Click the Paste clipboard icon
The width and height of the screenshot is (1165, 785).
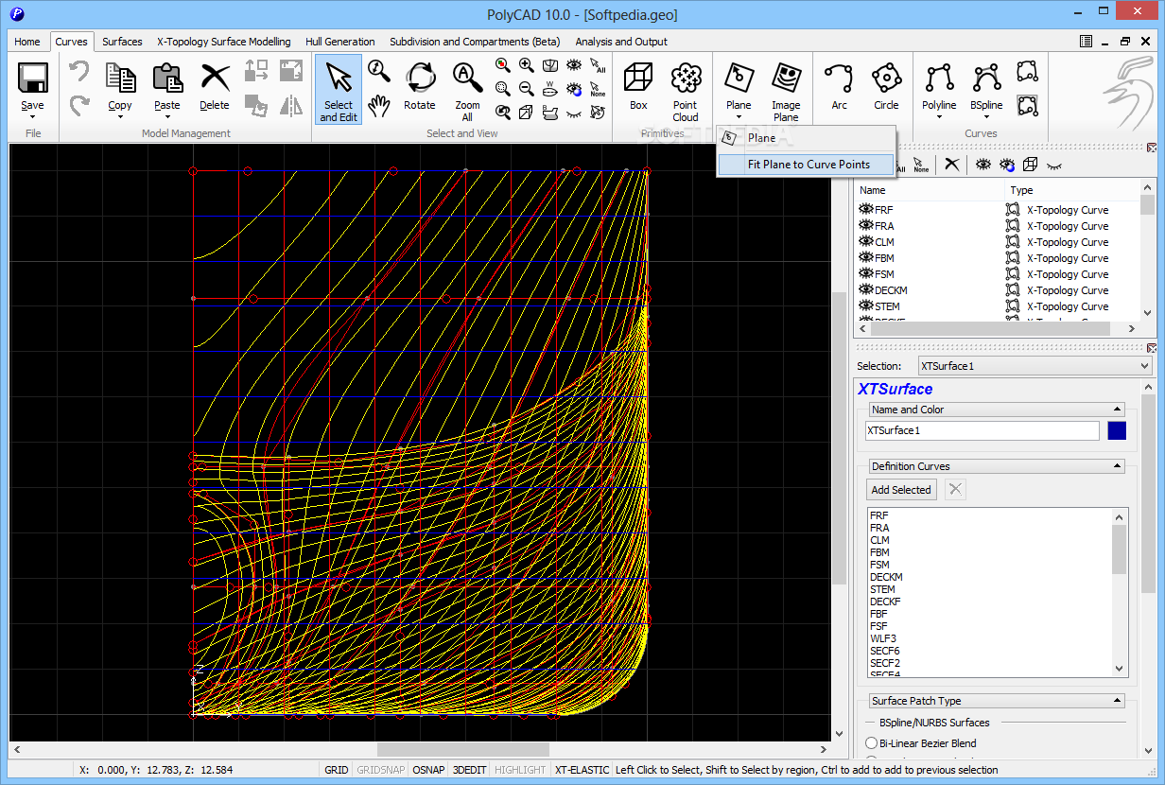(x=167, y=78)
